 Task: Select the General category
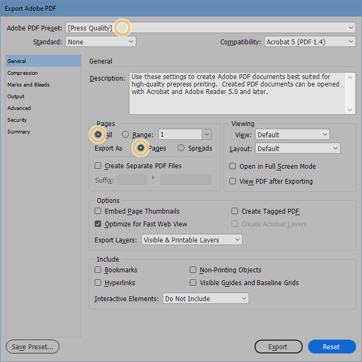(x=43, y=61)
